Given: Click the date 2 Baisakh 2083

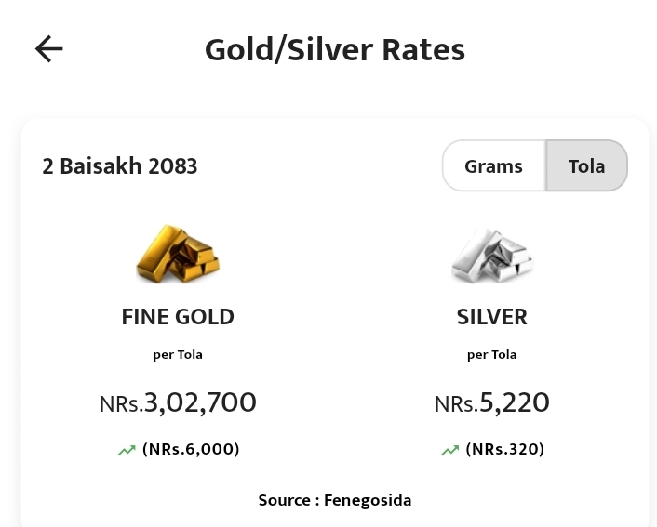Looking at the screenshot, I should coord(120,166).
